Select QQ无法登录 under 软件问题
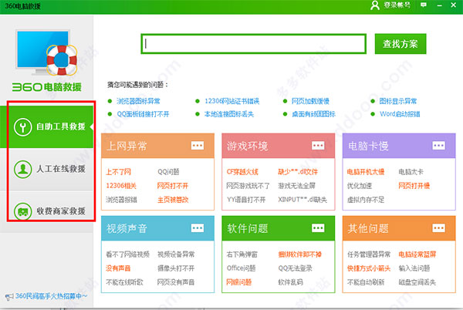 click(295, 268)
